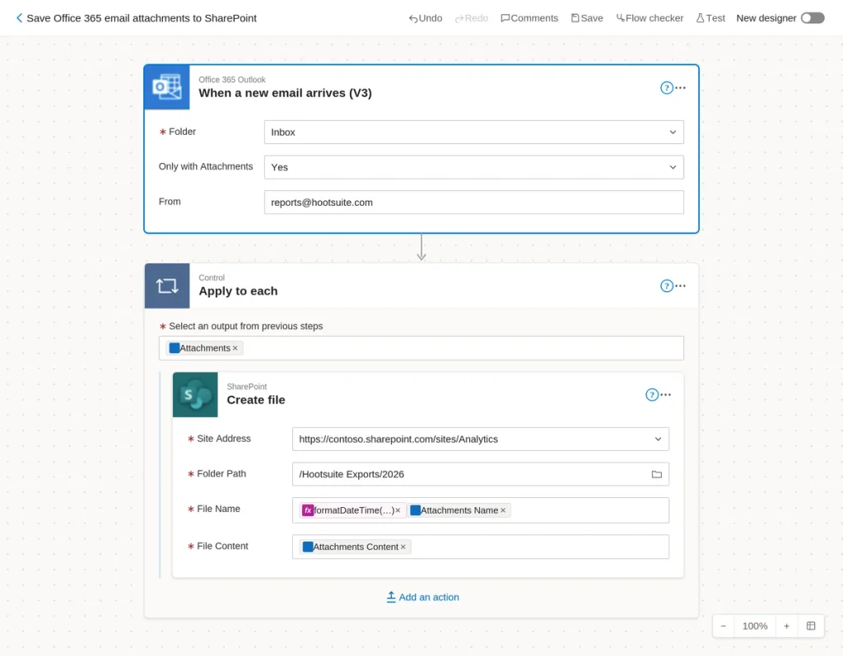The width and height of the screenshot is (843, 656).
Task: Browse folders with the Folder Path picker icon
Action: pos(656,474)
